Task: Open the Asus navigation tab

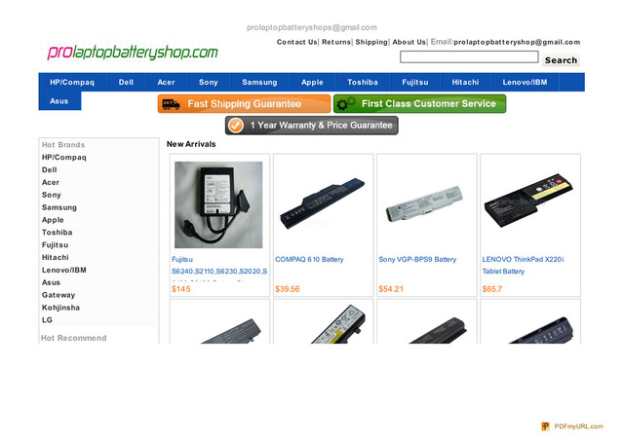Action: pyautogui.click(x=59, y=101)
